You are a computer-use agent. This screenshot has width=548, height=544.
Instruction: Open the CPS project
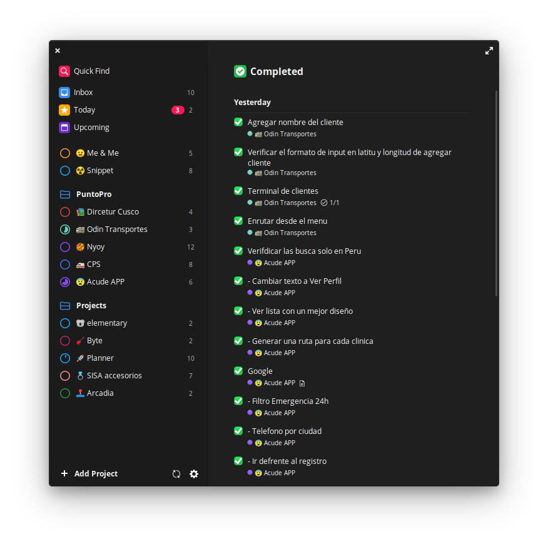126,264
